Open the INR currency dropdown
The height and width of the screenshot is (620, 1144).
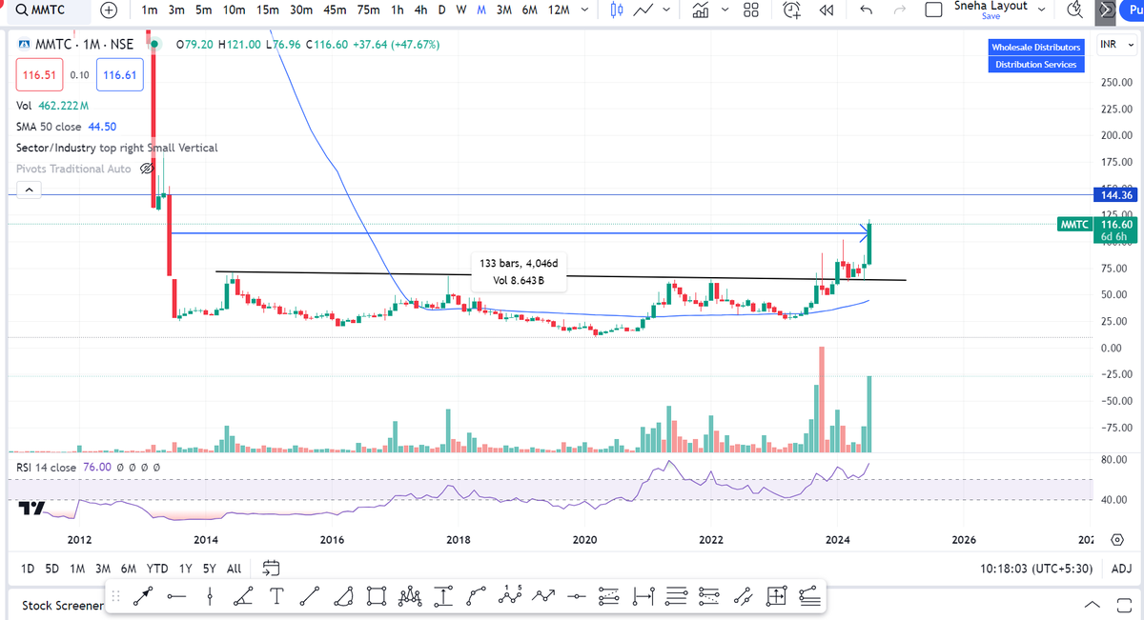coord(1116,44)
